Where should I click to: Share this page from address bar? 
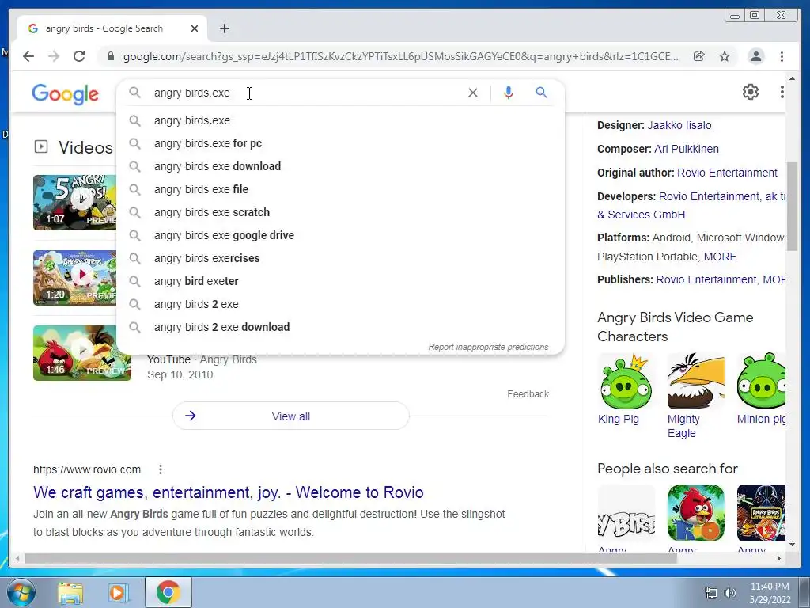click(699, 56)
